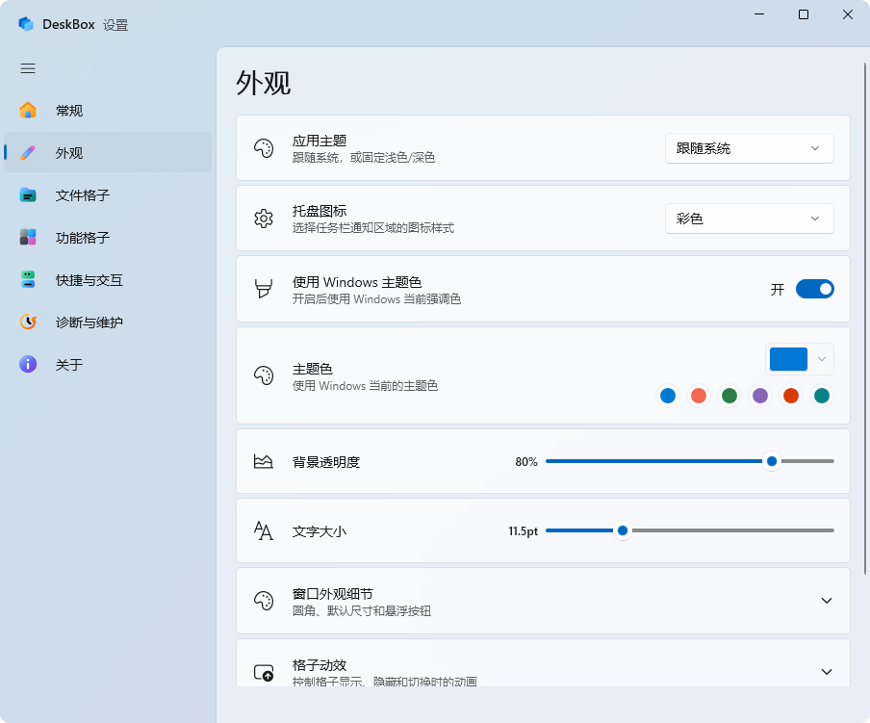Go to 常规 settings page
The width and height of the screenshot is (870, 723).
(x=108, y=110)
